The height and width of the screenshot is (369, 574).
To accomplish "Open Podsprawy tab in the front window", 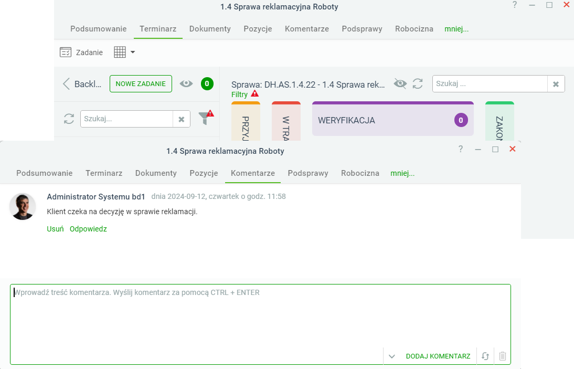I will (x=308, y=173).
